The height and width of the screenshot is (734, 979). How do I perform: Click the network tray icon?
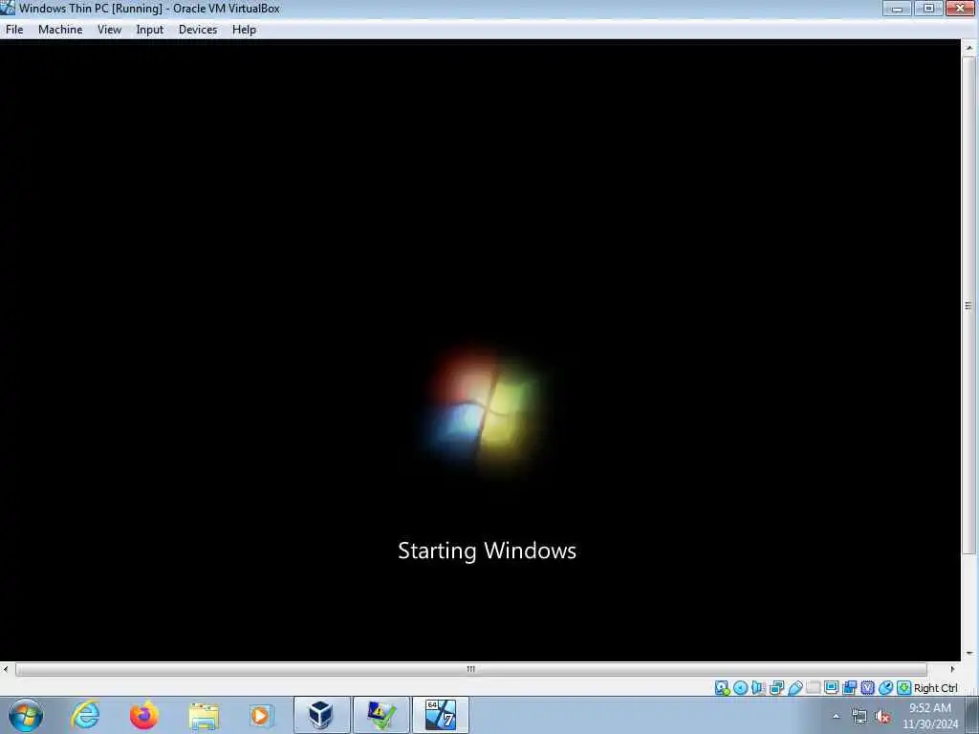859,717
